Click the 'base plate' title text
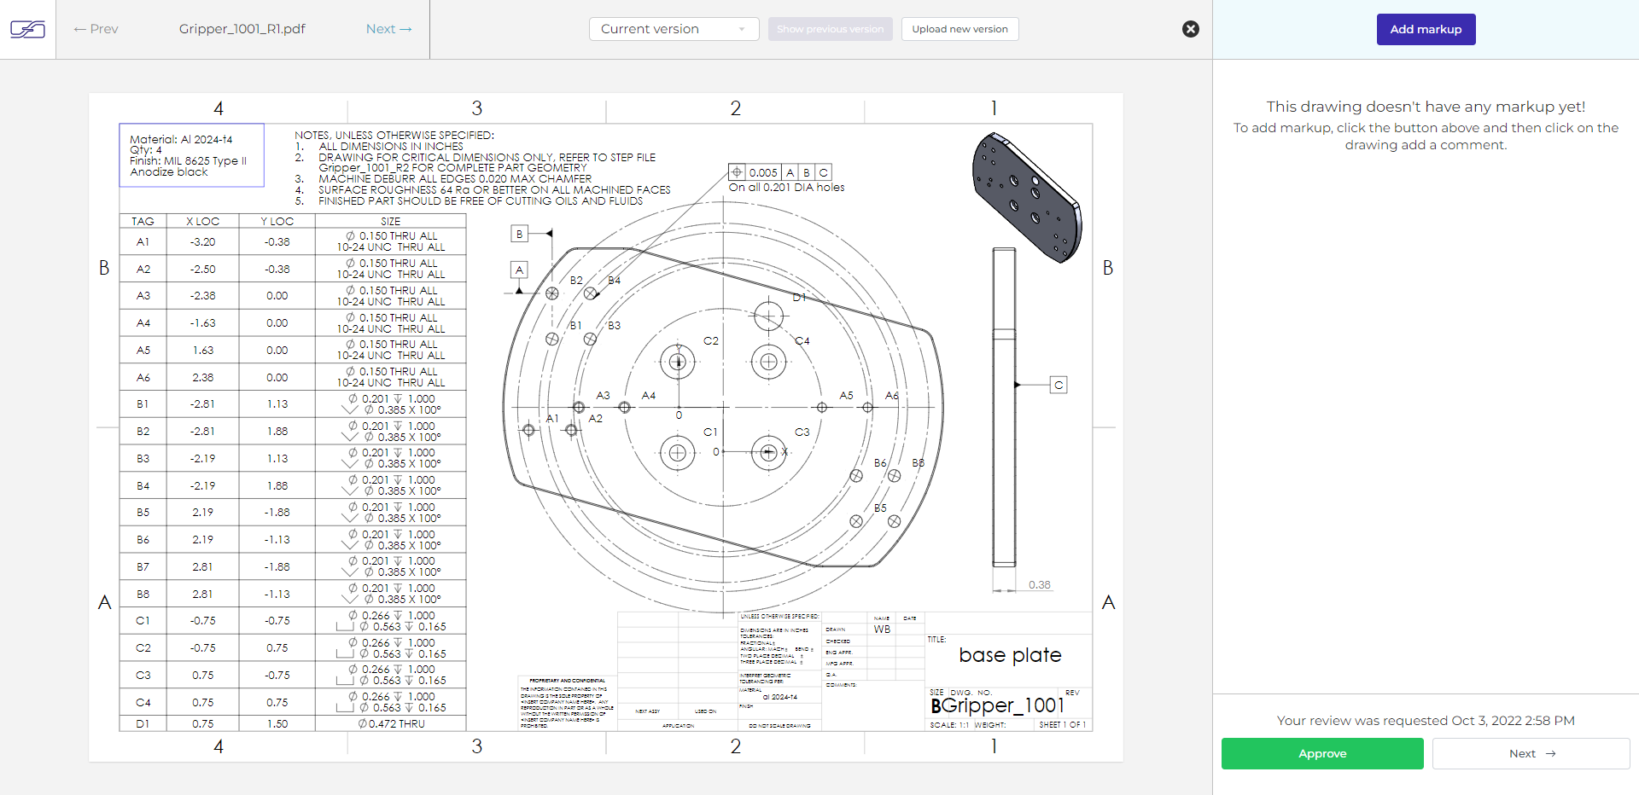The image size is (1639, 795). [x=1010, y=655]
